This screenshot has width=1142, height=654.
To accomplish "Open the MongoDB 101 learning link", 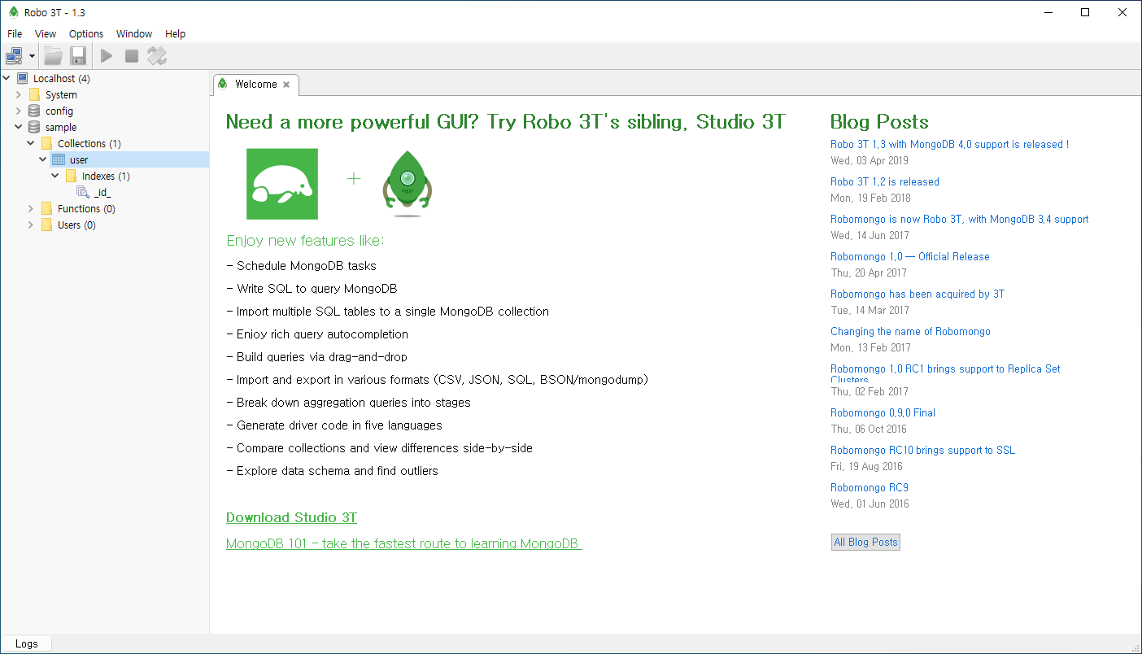I will pos(404,543).
